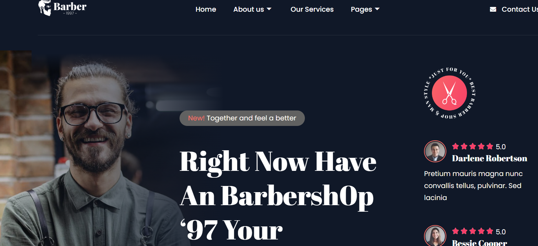The height and width of the screenshot is (246, 538).
Task: Open the About us menu item
Action: pyautogui.click(x=249, y=9)
